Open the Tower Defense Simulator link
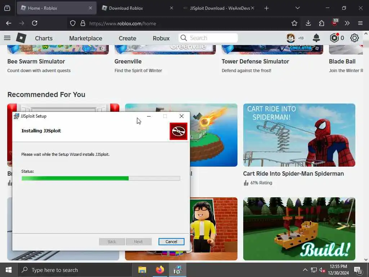The width and height of the screenshot is (369, 277). [x=255, y=61]
